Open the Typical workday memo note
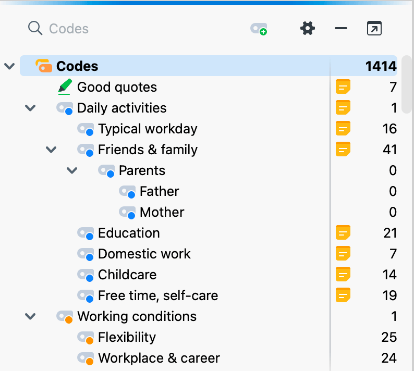414x371 pixels. (x=343, y=128)
